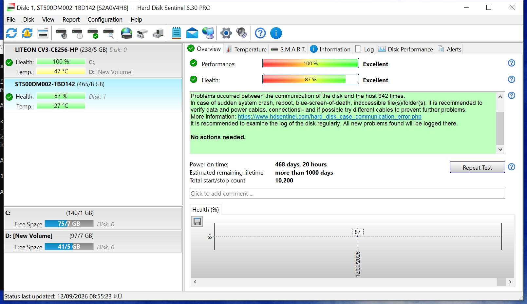Screen dimensions: 527x304
Task: Switch to the Temperature tab
Action: point(246,49)
